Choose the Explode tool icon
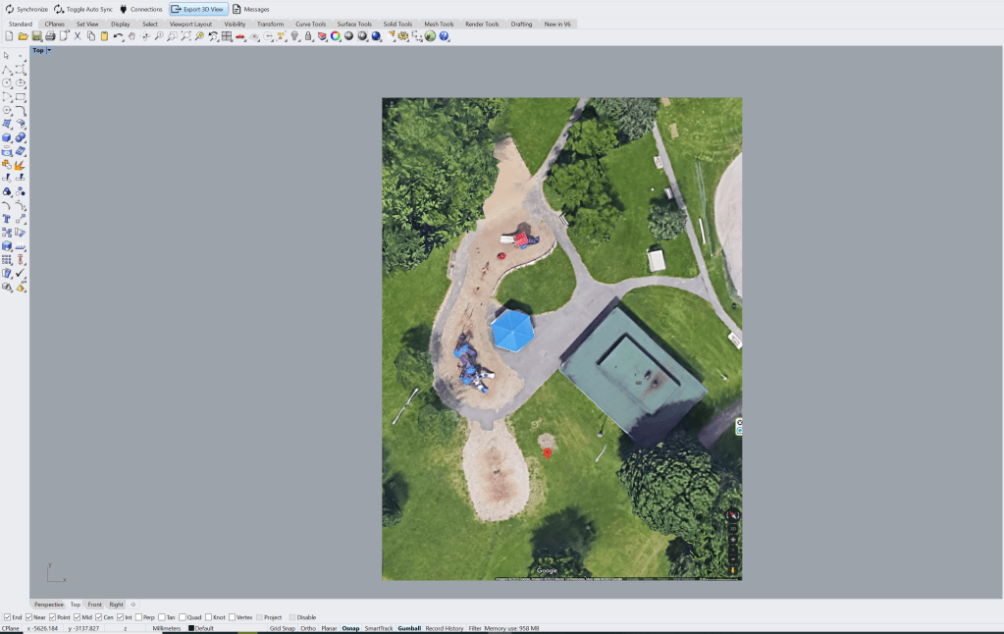Viewport: 1004px width, 634px height. 20,165
